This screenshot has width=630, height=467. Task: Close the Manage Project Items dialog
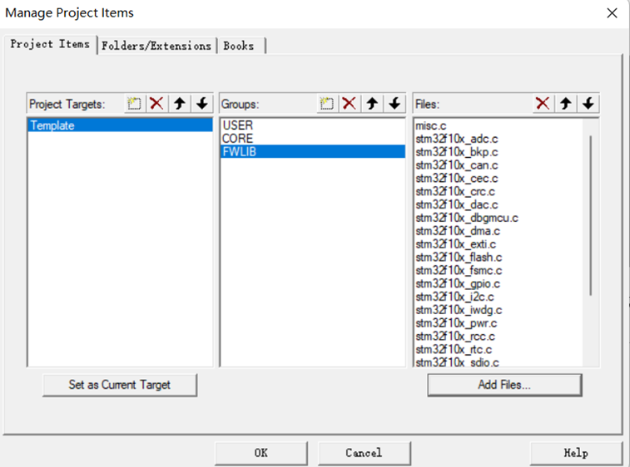612,12
